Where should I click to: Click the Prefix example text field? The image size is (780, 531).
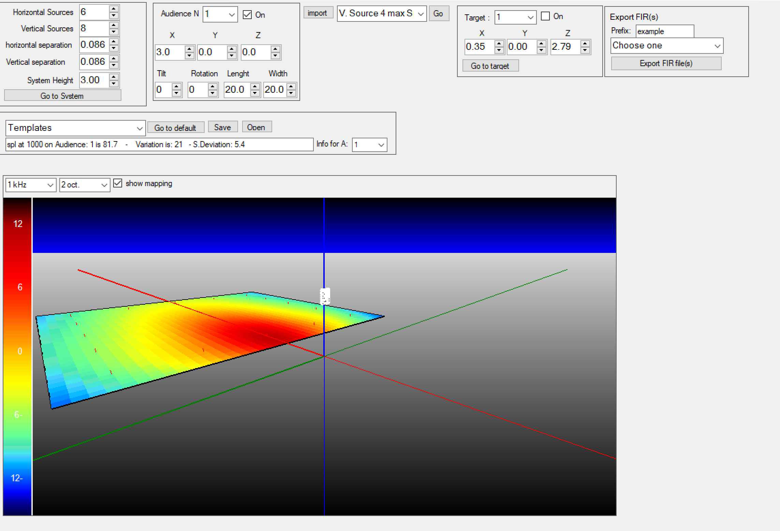click(664, 31)
